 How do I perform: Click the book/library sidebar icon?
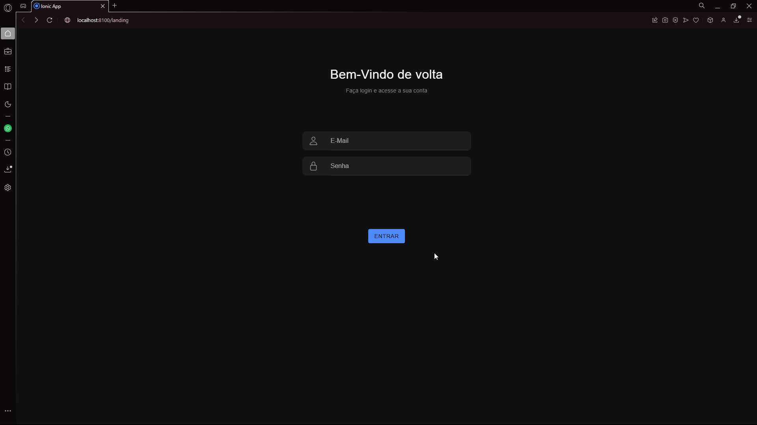click(x=8, y=87)
